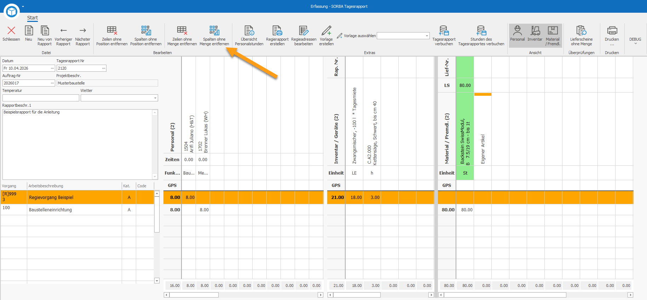The width and height of the screenshot is (647, 300).
Task: Click Tagesrapport verbuchen icon
Action: tap(444, 31)
